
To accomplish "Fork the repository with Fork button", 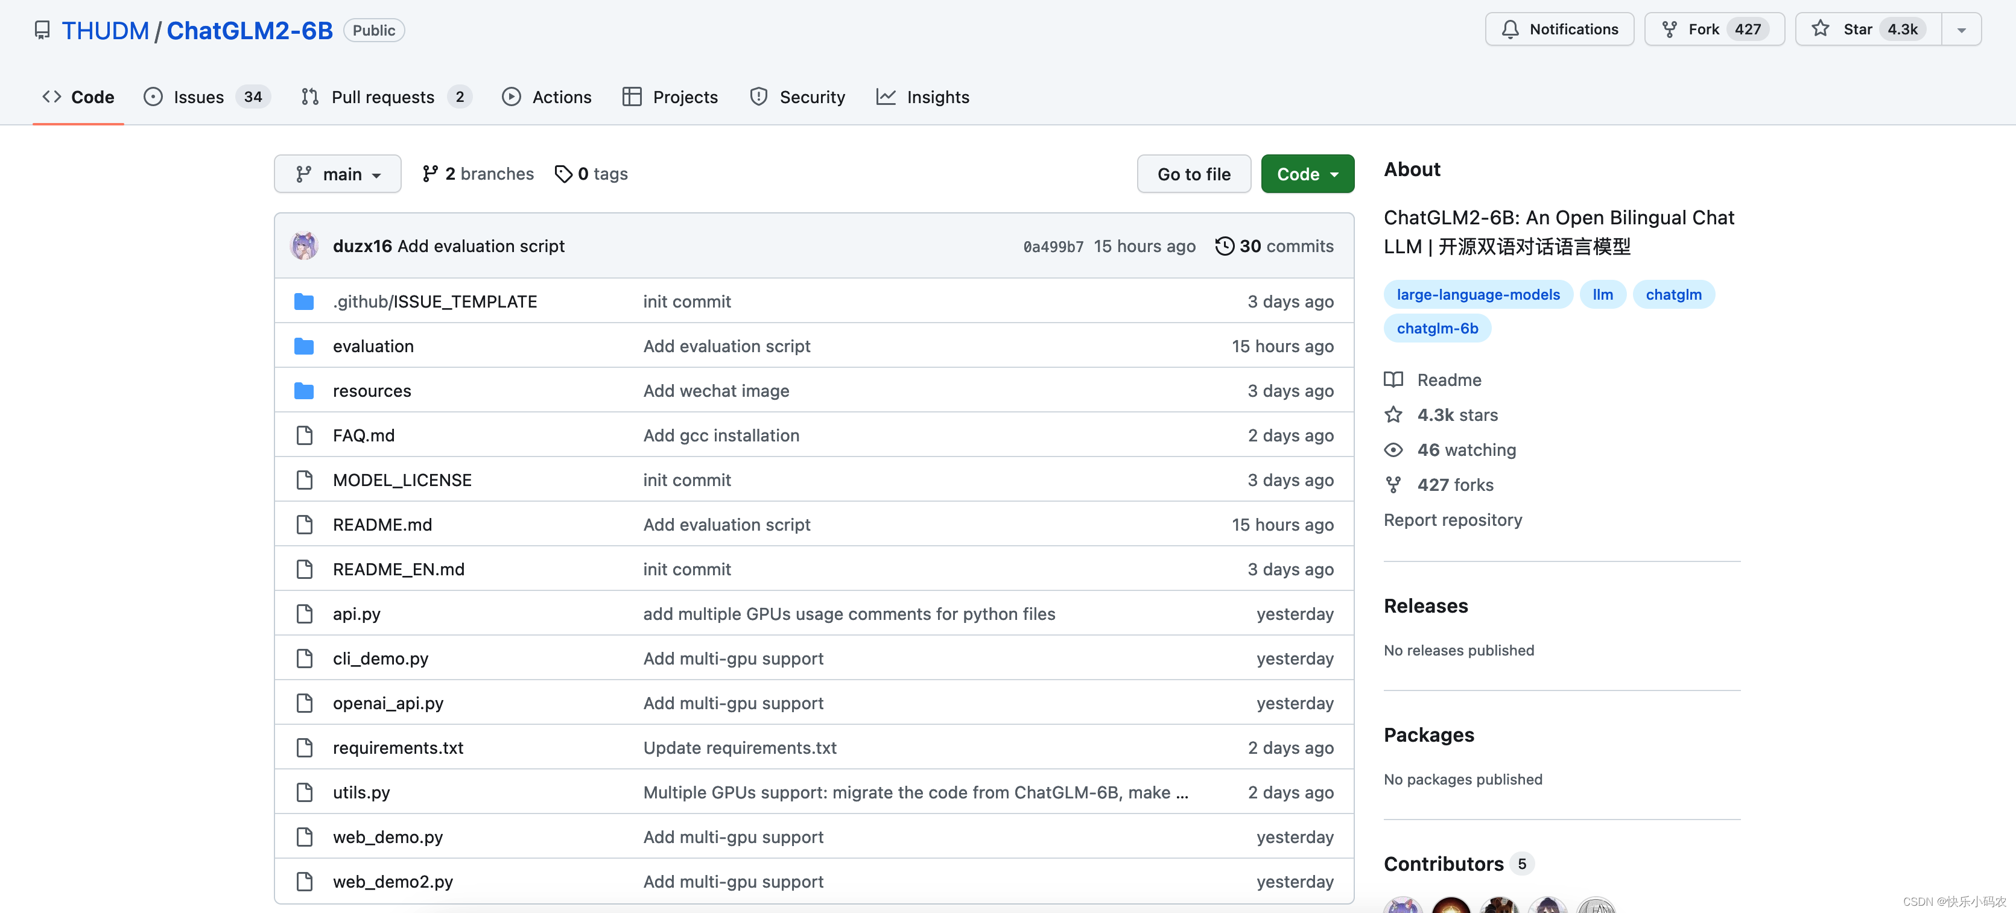I will 1714,30.
